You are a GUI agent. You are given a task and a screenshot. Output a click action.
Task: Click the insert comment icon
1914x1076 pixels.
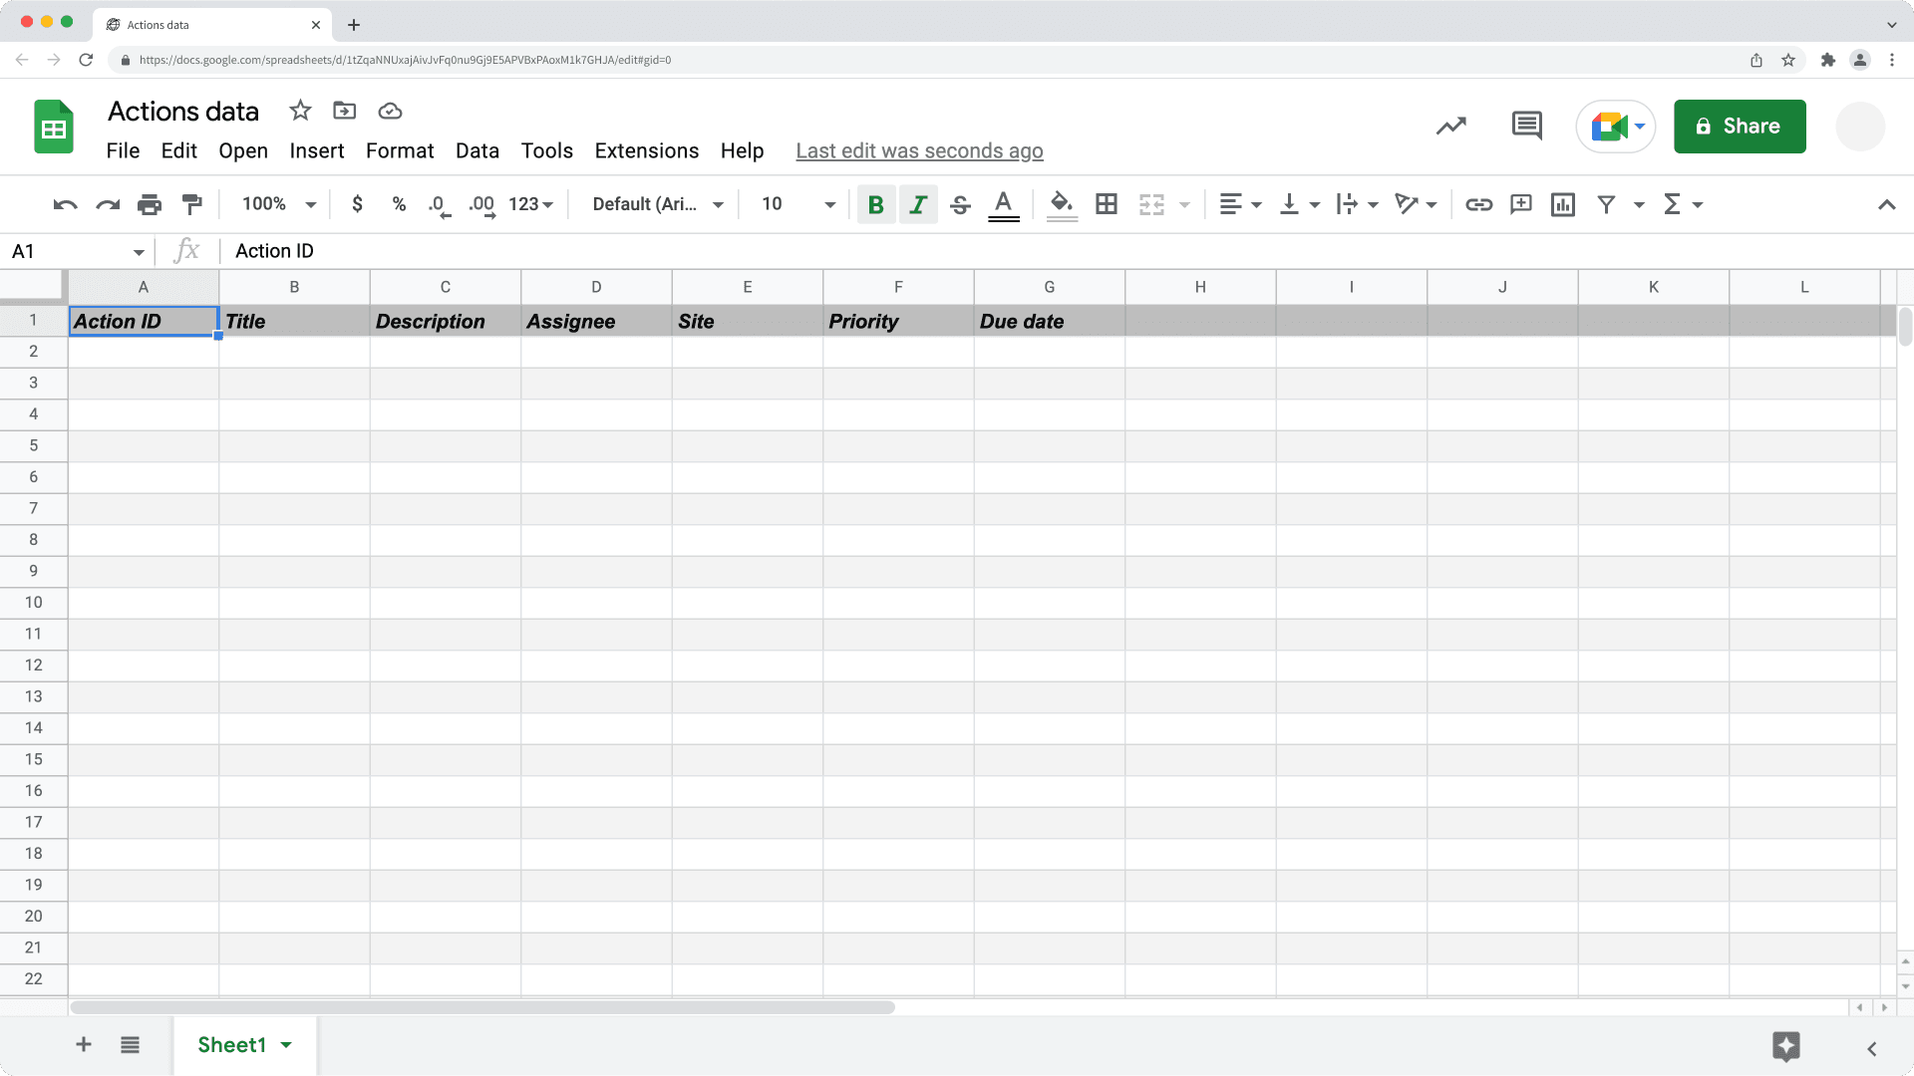(1520, 204)
